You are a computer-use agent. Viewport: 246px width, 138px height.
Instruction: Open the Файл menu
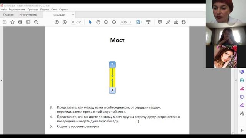[4, 9]
